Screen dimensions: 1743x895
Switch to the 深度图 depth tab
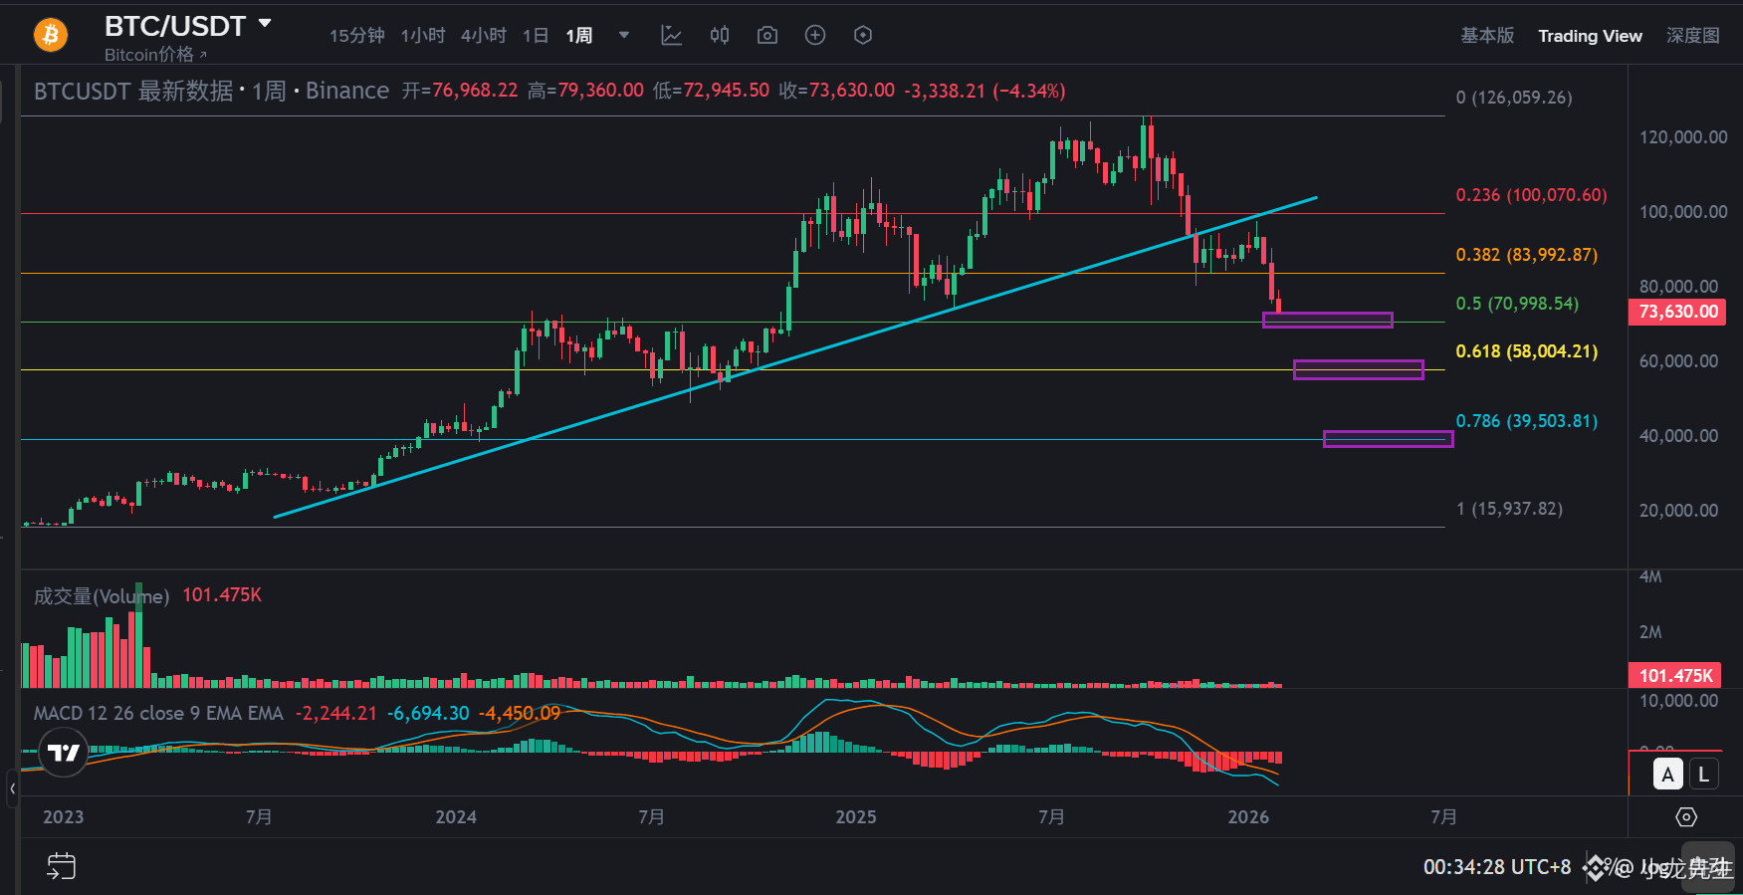1693,36
